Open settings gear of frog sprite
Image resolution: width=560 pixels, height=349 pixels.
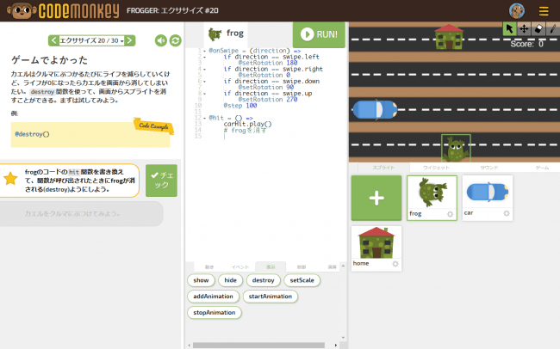pyautogui.click(x=450, y=214)
